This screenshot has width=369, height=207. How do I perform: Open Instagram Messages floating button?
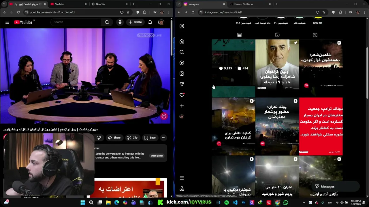[x=336, y=187]
